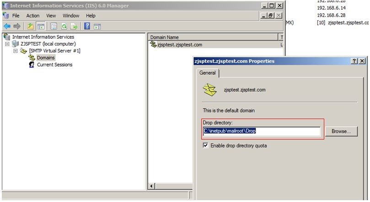Close the zjsptest.zjsptest.com Properties dialog
The height and width of the screenshot is (202, 370).
coord(362,61)
